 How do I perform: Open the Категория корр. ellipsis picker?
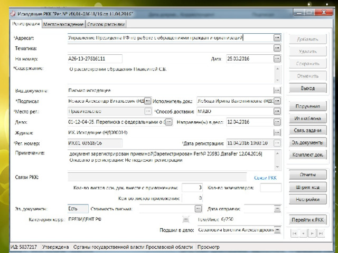coord(185,219)
